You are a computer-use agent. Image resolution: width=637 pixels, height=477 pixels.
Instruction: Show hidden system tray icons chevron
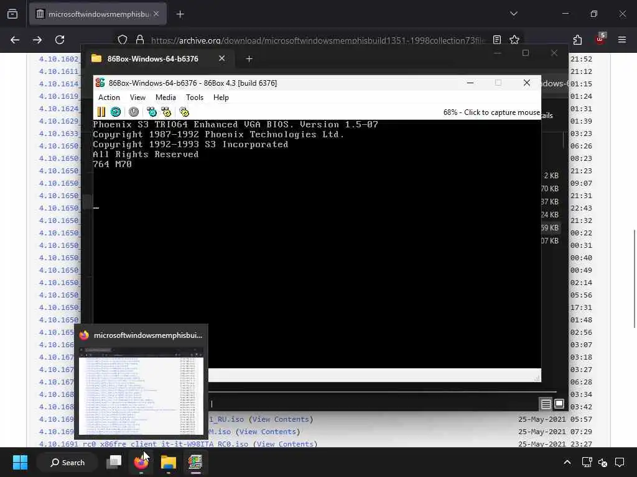(x=567, y=462)
